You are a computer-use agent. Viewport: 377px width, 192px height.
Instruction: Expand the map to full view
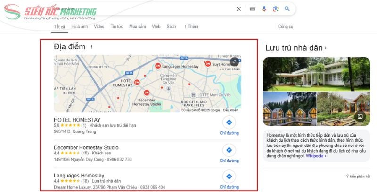click(234, 62)
